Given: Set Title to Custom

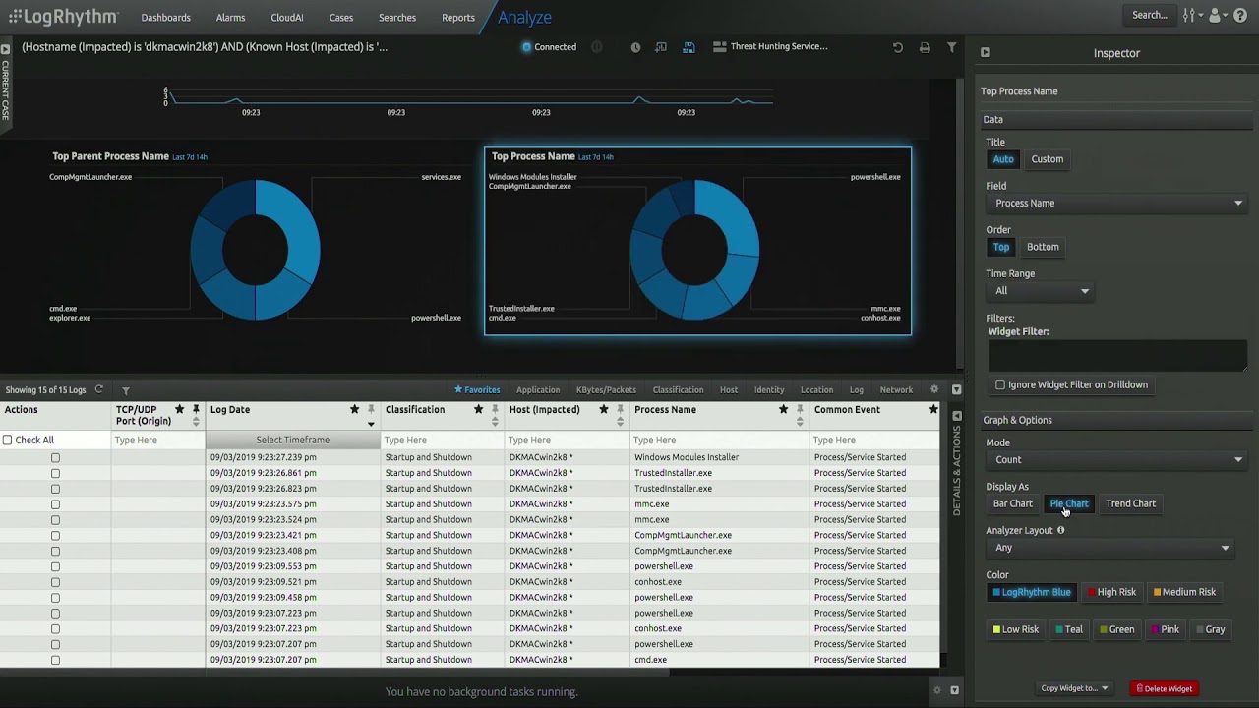Looking at the screenshot, I should coord(1047,159).
